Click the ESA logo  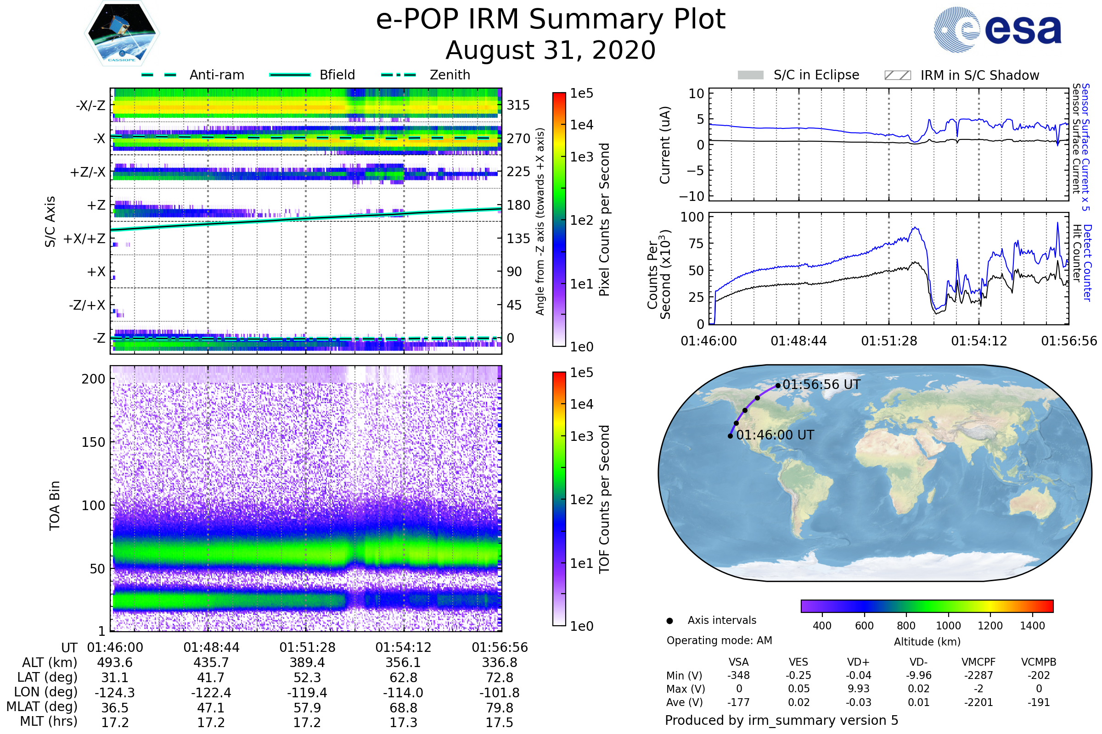click(997, 29)
